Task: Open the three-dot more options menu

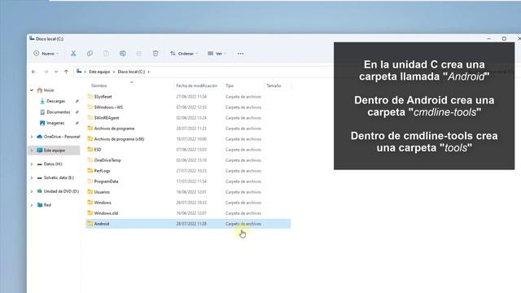Action: 241,54
